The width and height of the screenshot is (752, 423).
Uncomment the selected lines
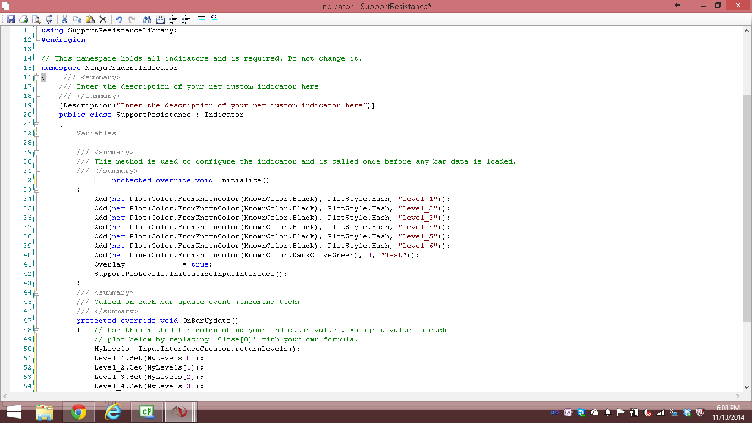click(214, 19)
